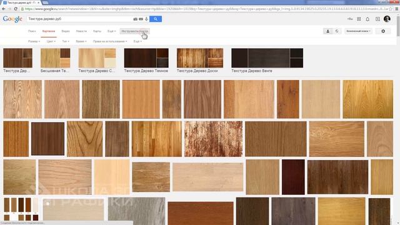The image size is (400, 225).
Task: Click the Google logo
Action: point(12,19)
